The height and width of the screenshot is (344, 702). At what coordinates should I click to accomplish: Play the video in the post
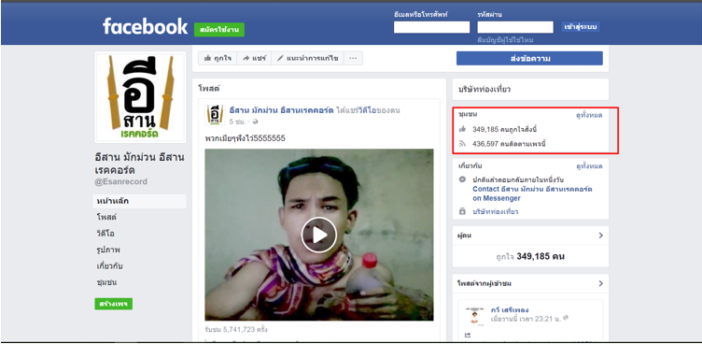tap(318, 235)
